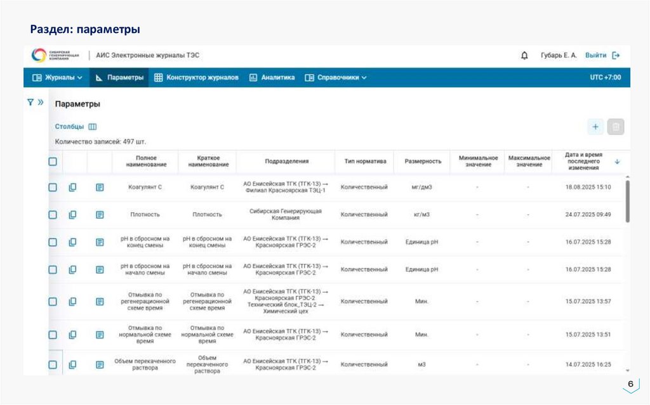Click the company logo in the header

tap(55, 55)
